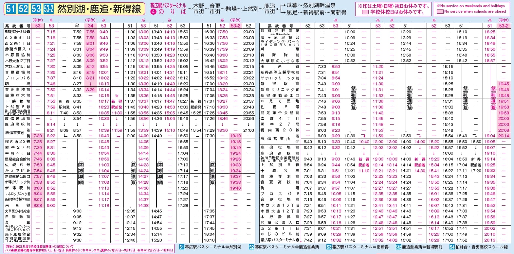Click the final terminal time 20:13
514x254 pixels.
click(x=490, y=240)
